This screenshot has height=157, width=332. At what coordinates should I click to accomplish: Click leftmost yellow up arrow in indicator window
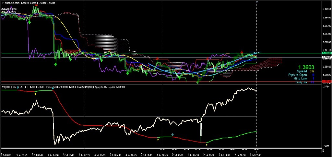36,94
